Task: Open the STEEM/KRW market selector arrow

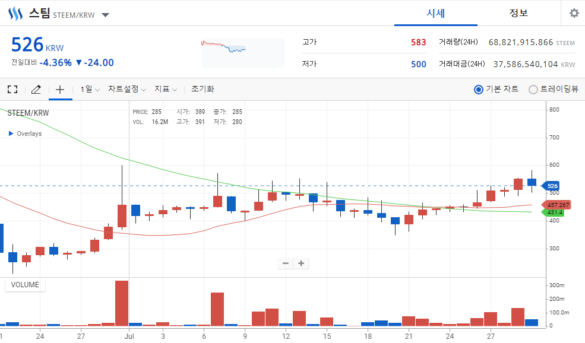Action: 106,15
